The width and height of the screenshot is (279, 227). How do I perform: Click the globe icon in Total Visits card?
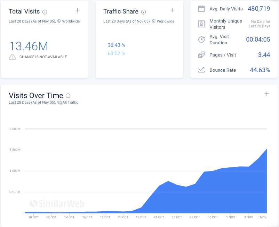(x=59, y=21)
